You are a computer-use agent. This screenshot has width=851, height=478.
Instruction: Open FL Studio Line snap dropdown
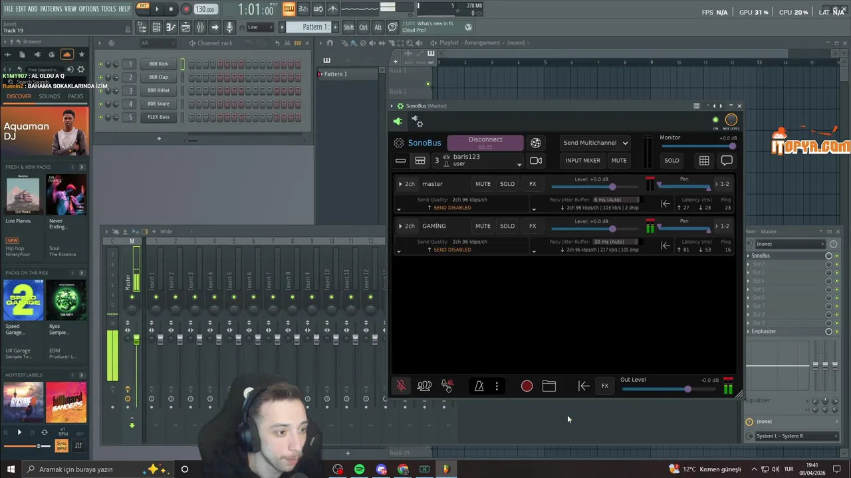click(260, 27)
